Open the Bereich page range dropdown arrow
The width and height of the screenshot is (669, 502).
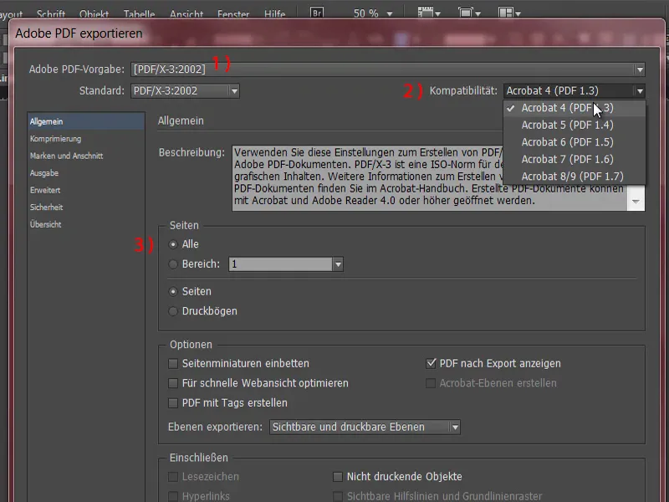tap(338, 264)
